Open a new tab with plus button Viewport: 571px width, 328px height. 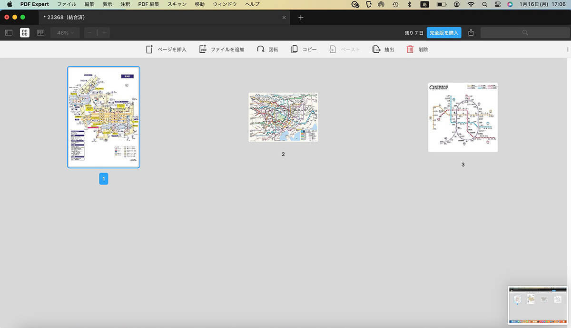pos(301,18)
